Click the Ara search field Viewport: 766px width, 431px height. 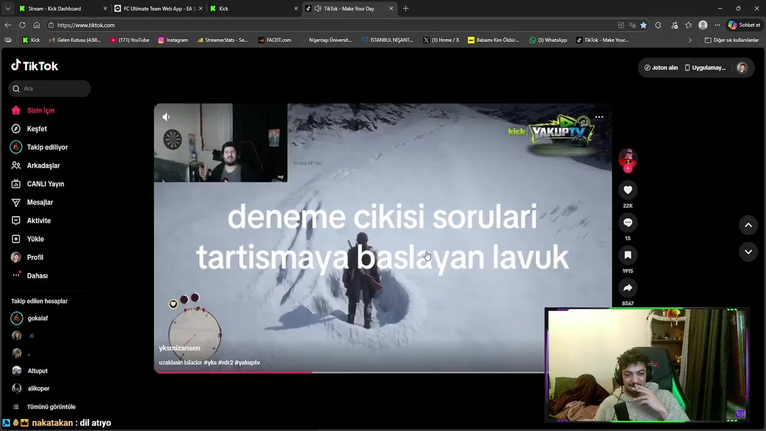(x=50, y=89)
